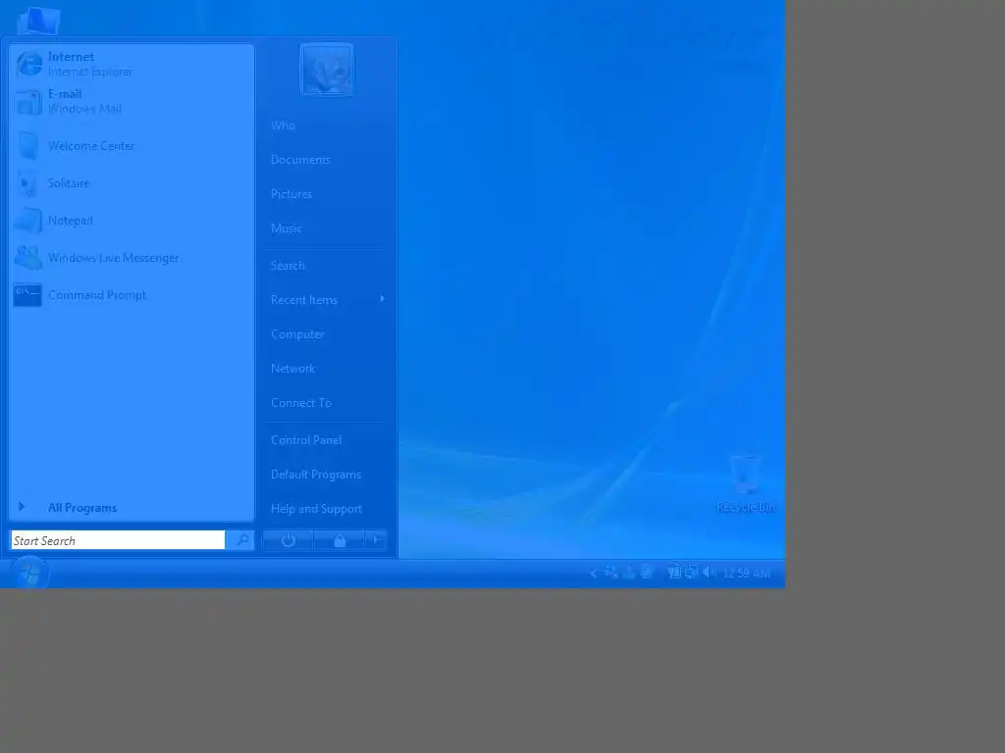Click the user account picture
Viewport: 1005px width, 753px height.
pyautogui.click(x=326, y=70)
